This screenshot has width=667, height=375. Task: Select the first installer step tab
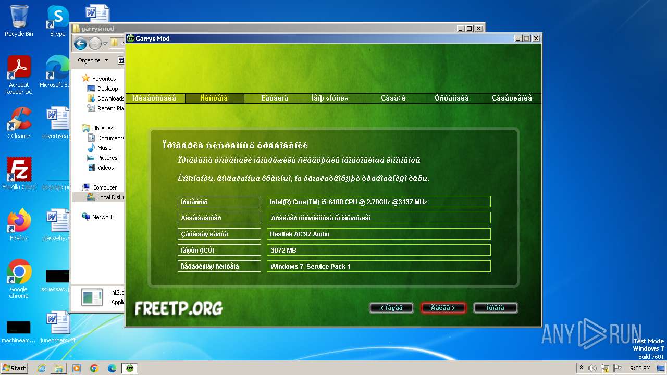[x=155, y=98]
